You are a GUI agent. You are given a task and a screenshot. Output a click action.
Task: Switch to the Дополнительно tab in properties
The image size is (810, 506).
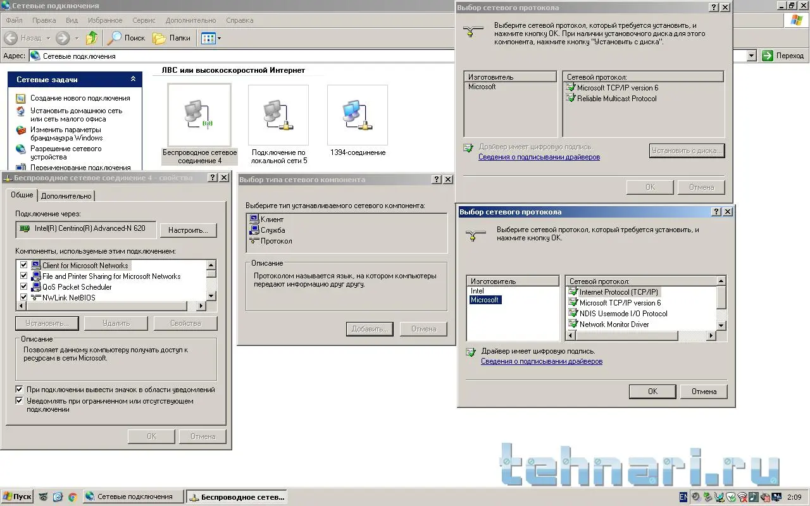[x=66, y=196]
